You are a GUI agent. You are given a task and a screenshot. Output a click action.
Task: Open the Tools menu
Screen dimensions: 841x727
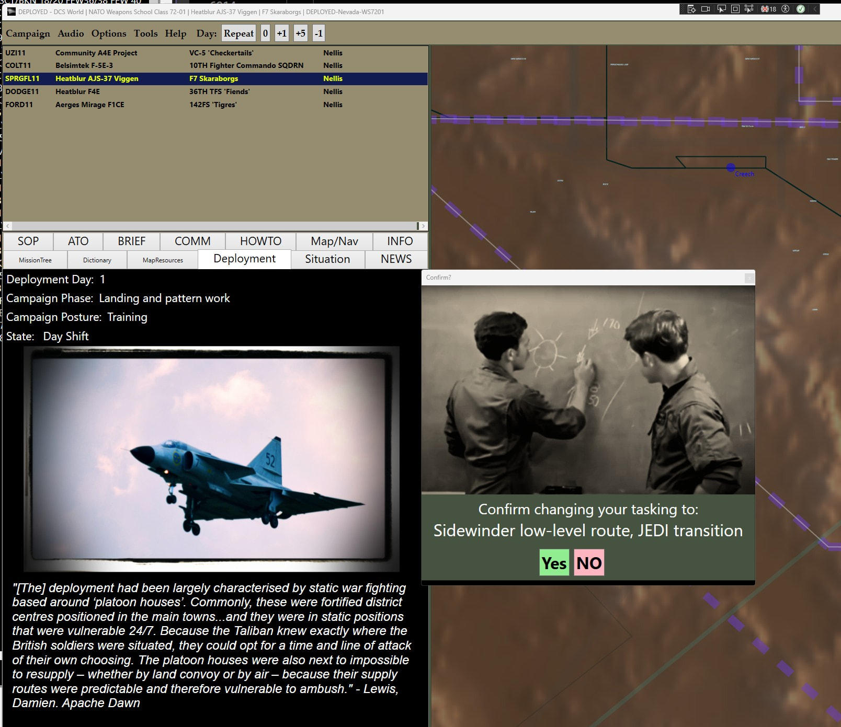coord(145,33)
